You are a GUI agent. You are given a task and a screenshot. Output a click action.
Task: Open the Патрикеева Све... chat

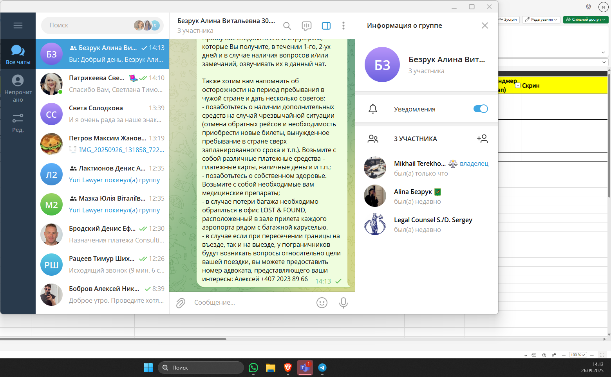102,84
